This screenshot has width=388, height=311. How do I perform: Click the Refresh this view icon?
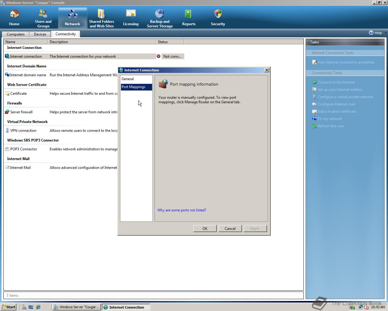pyautogui.click(x=314, y=126)
